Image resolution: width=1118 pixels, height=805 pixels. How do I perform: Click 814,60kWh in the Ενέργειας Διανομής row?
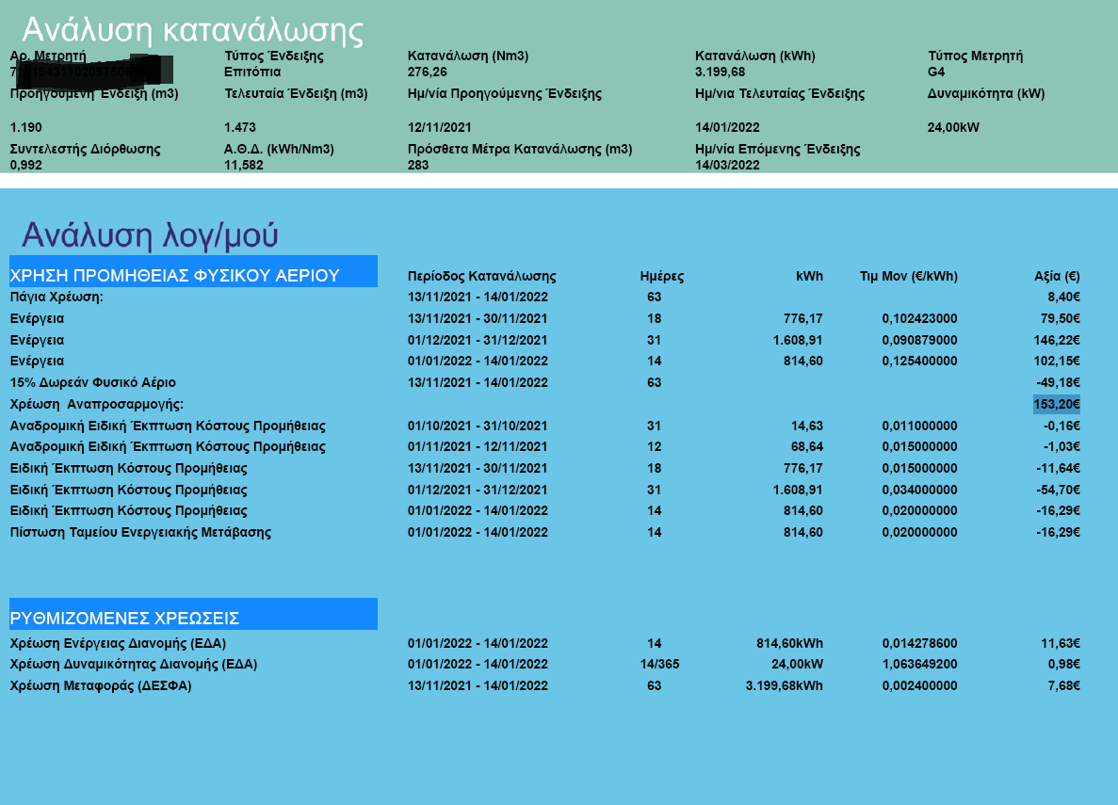point(790,643)
